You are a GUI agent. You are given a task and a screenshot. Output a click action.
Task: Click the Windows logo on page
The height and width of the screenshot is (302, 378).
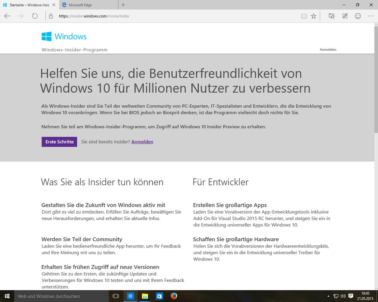click(64, 36)
